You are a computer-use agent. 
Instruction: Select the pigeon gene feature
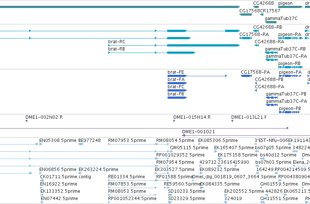point(290,7)
